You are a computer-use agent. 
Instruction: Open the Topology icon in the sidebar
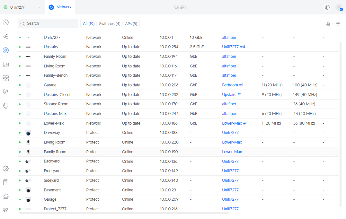click(x=6, y=36)
